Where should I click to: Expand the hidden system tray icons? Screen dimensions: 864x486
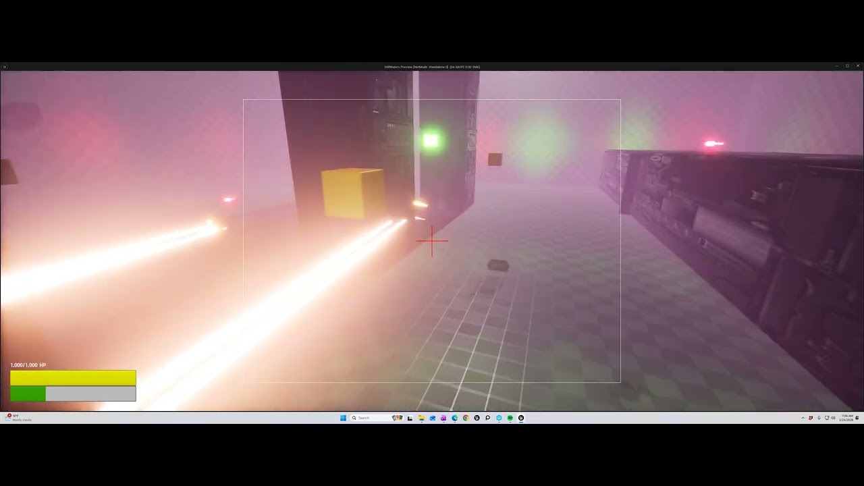point(803,418)
